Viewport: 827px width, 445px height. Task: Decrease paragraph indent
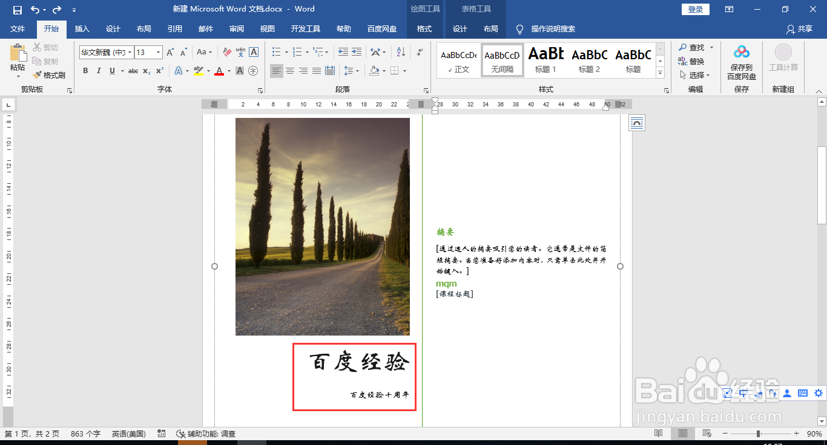(343, 52)
